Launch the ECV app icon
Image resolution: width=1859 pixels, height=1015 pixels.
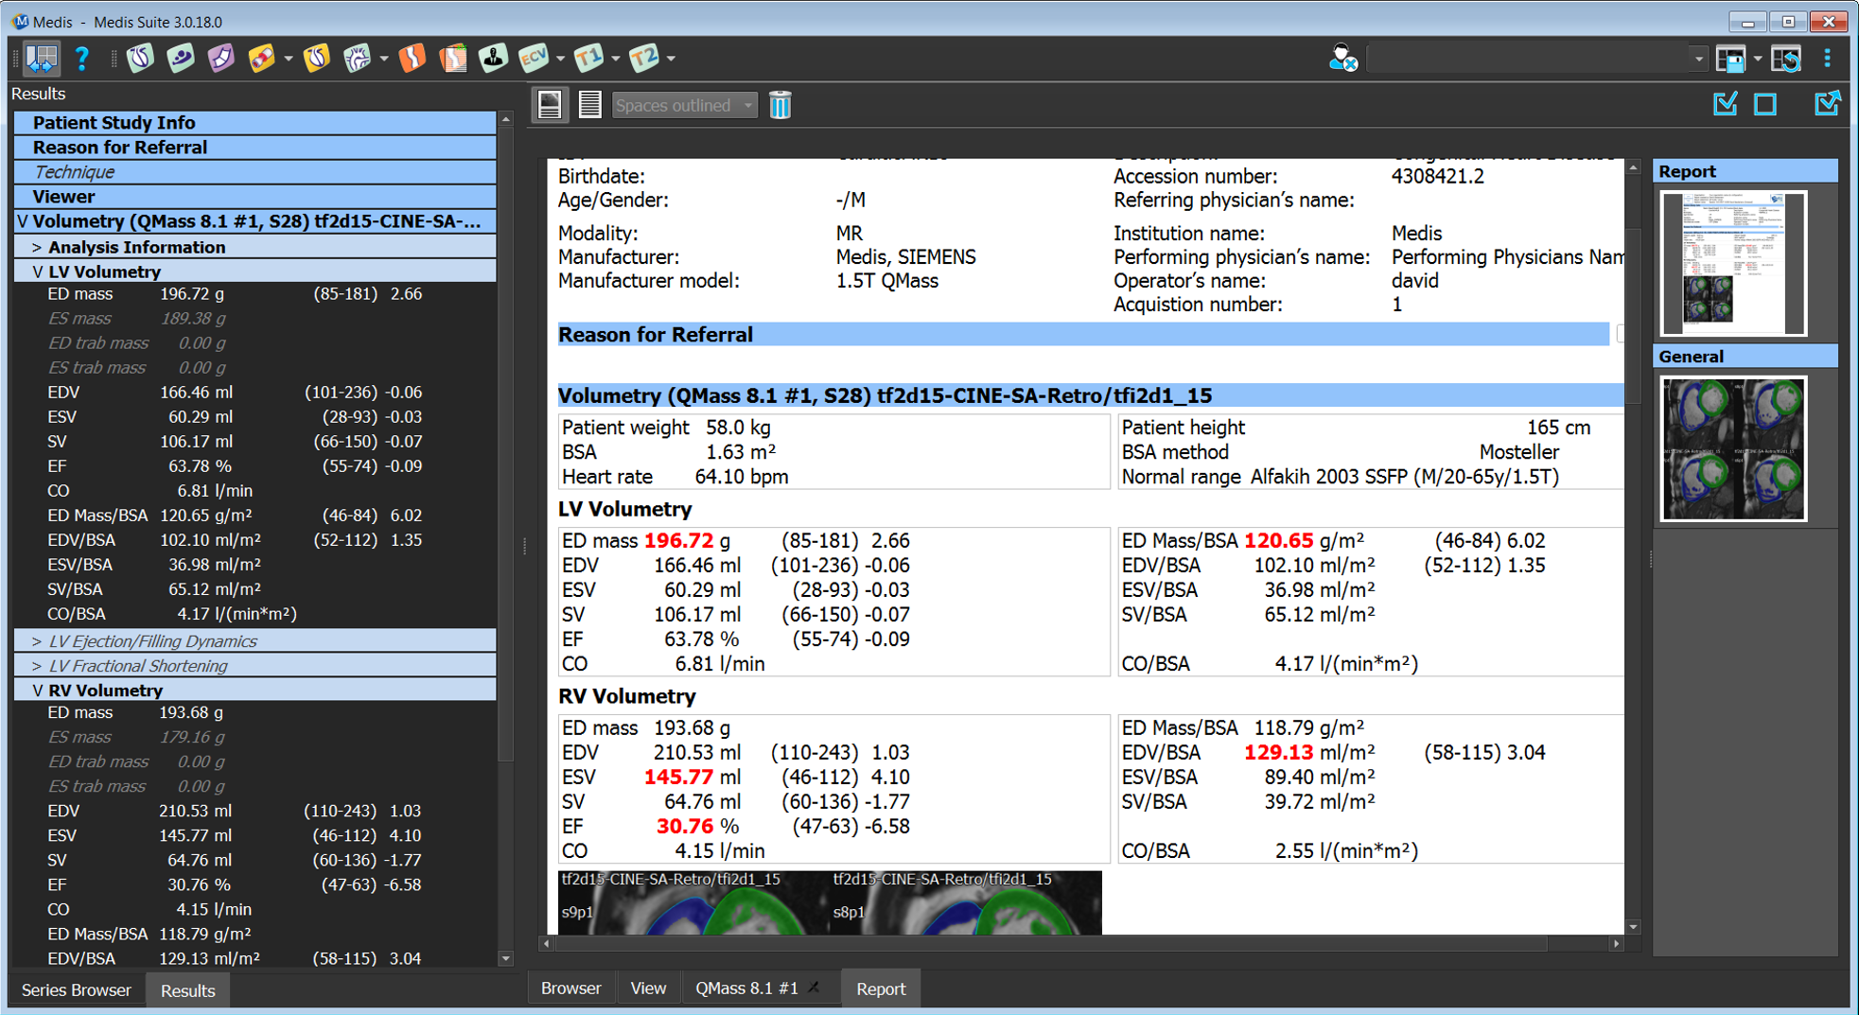(x=534, y=59)
